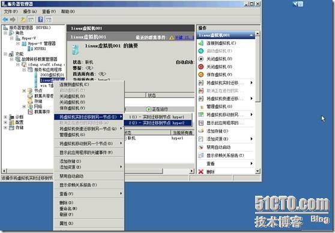Click 禁用自动启动 in the 操作 pane

click(219, 147)
